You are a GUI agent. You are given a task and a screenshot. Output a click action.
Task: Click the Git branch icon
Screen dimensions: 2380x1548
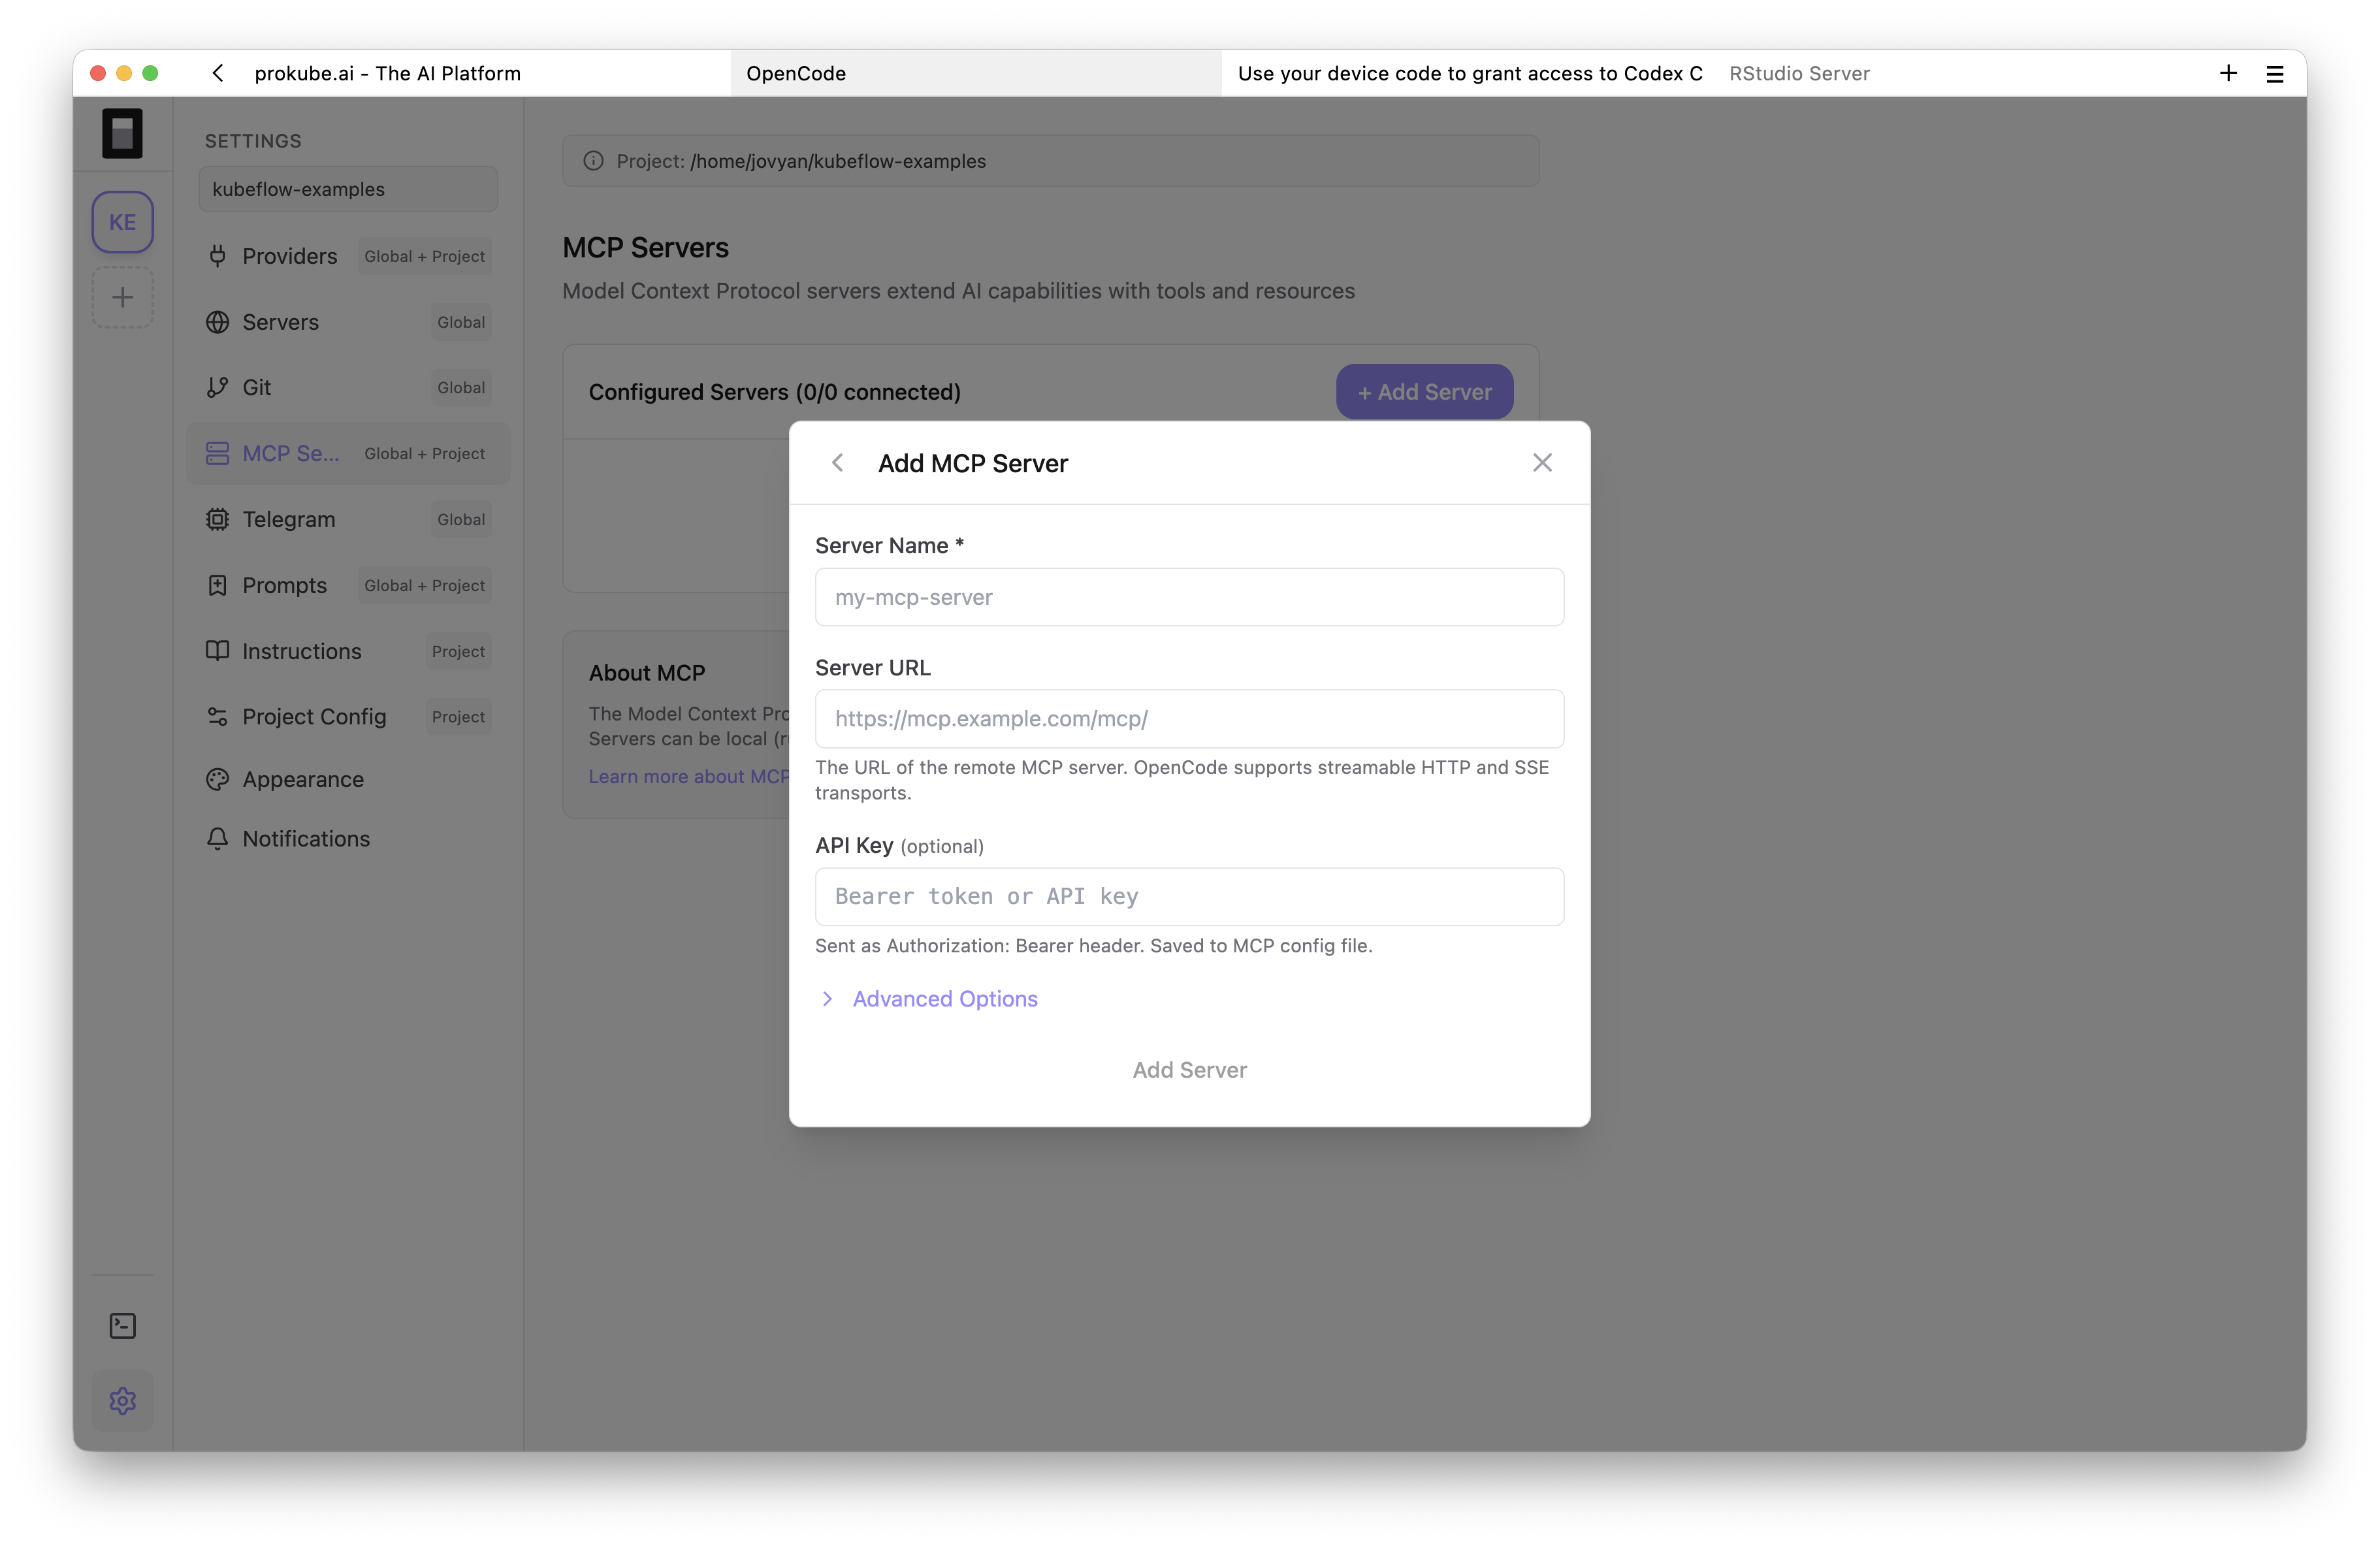click(217, 387)
